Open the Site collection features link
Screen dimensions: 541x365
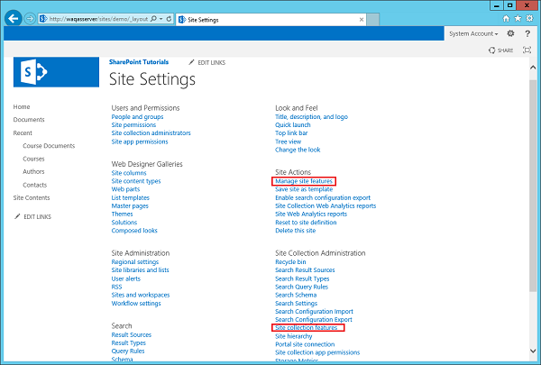[307, 328]
